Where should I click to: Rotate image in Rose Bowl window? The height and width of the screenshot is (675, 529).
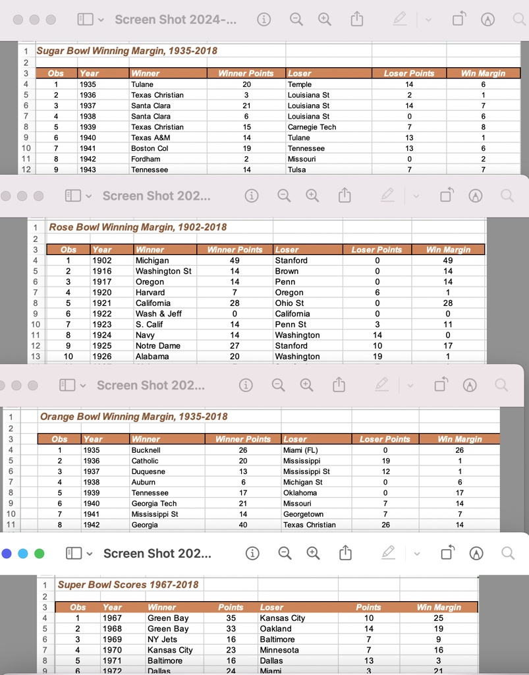447,195
